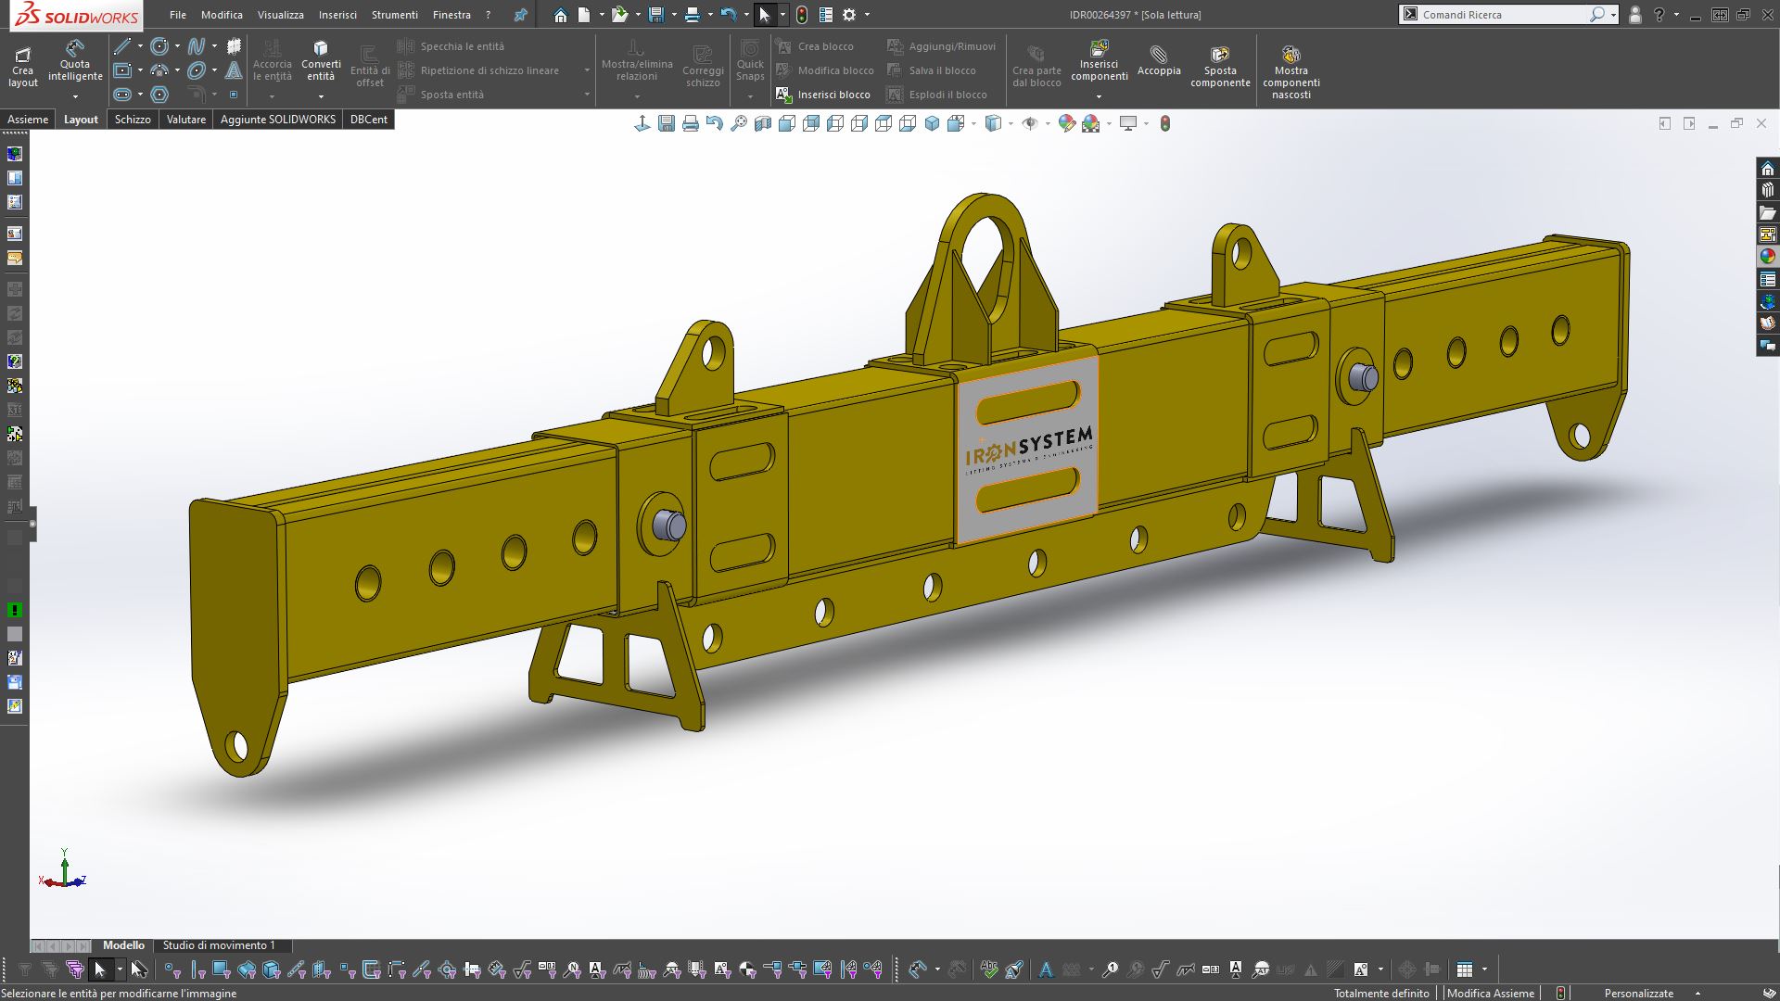Open the SOLIDWORKS Resources home pane
The height and width of the screenshot is (1001, 1780).
tap(1768, 169)
